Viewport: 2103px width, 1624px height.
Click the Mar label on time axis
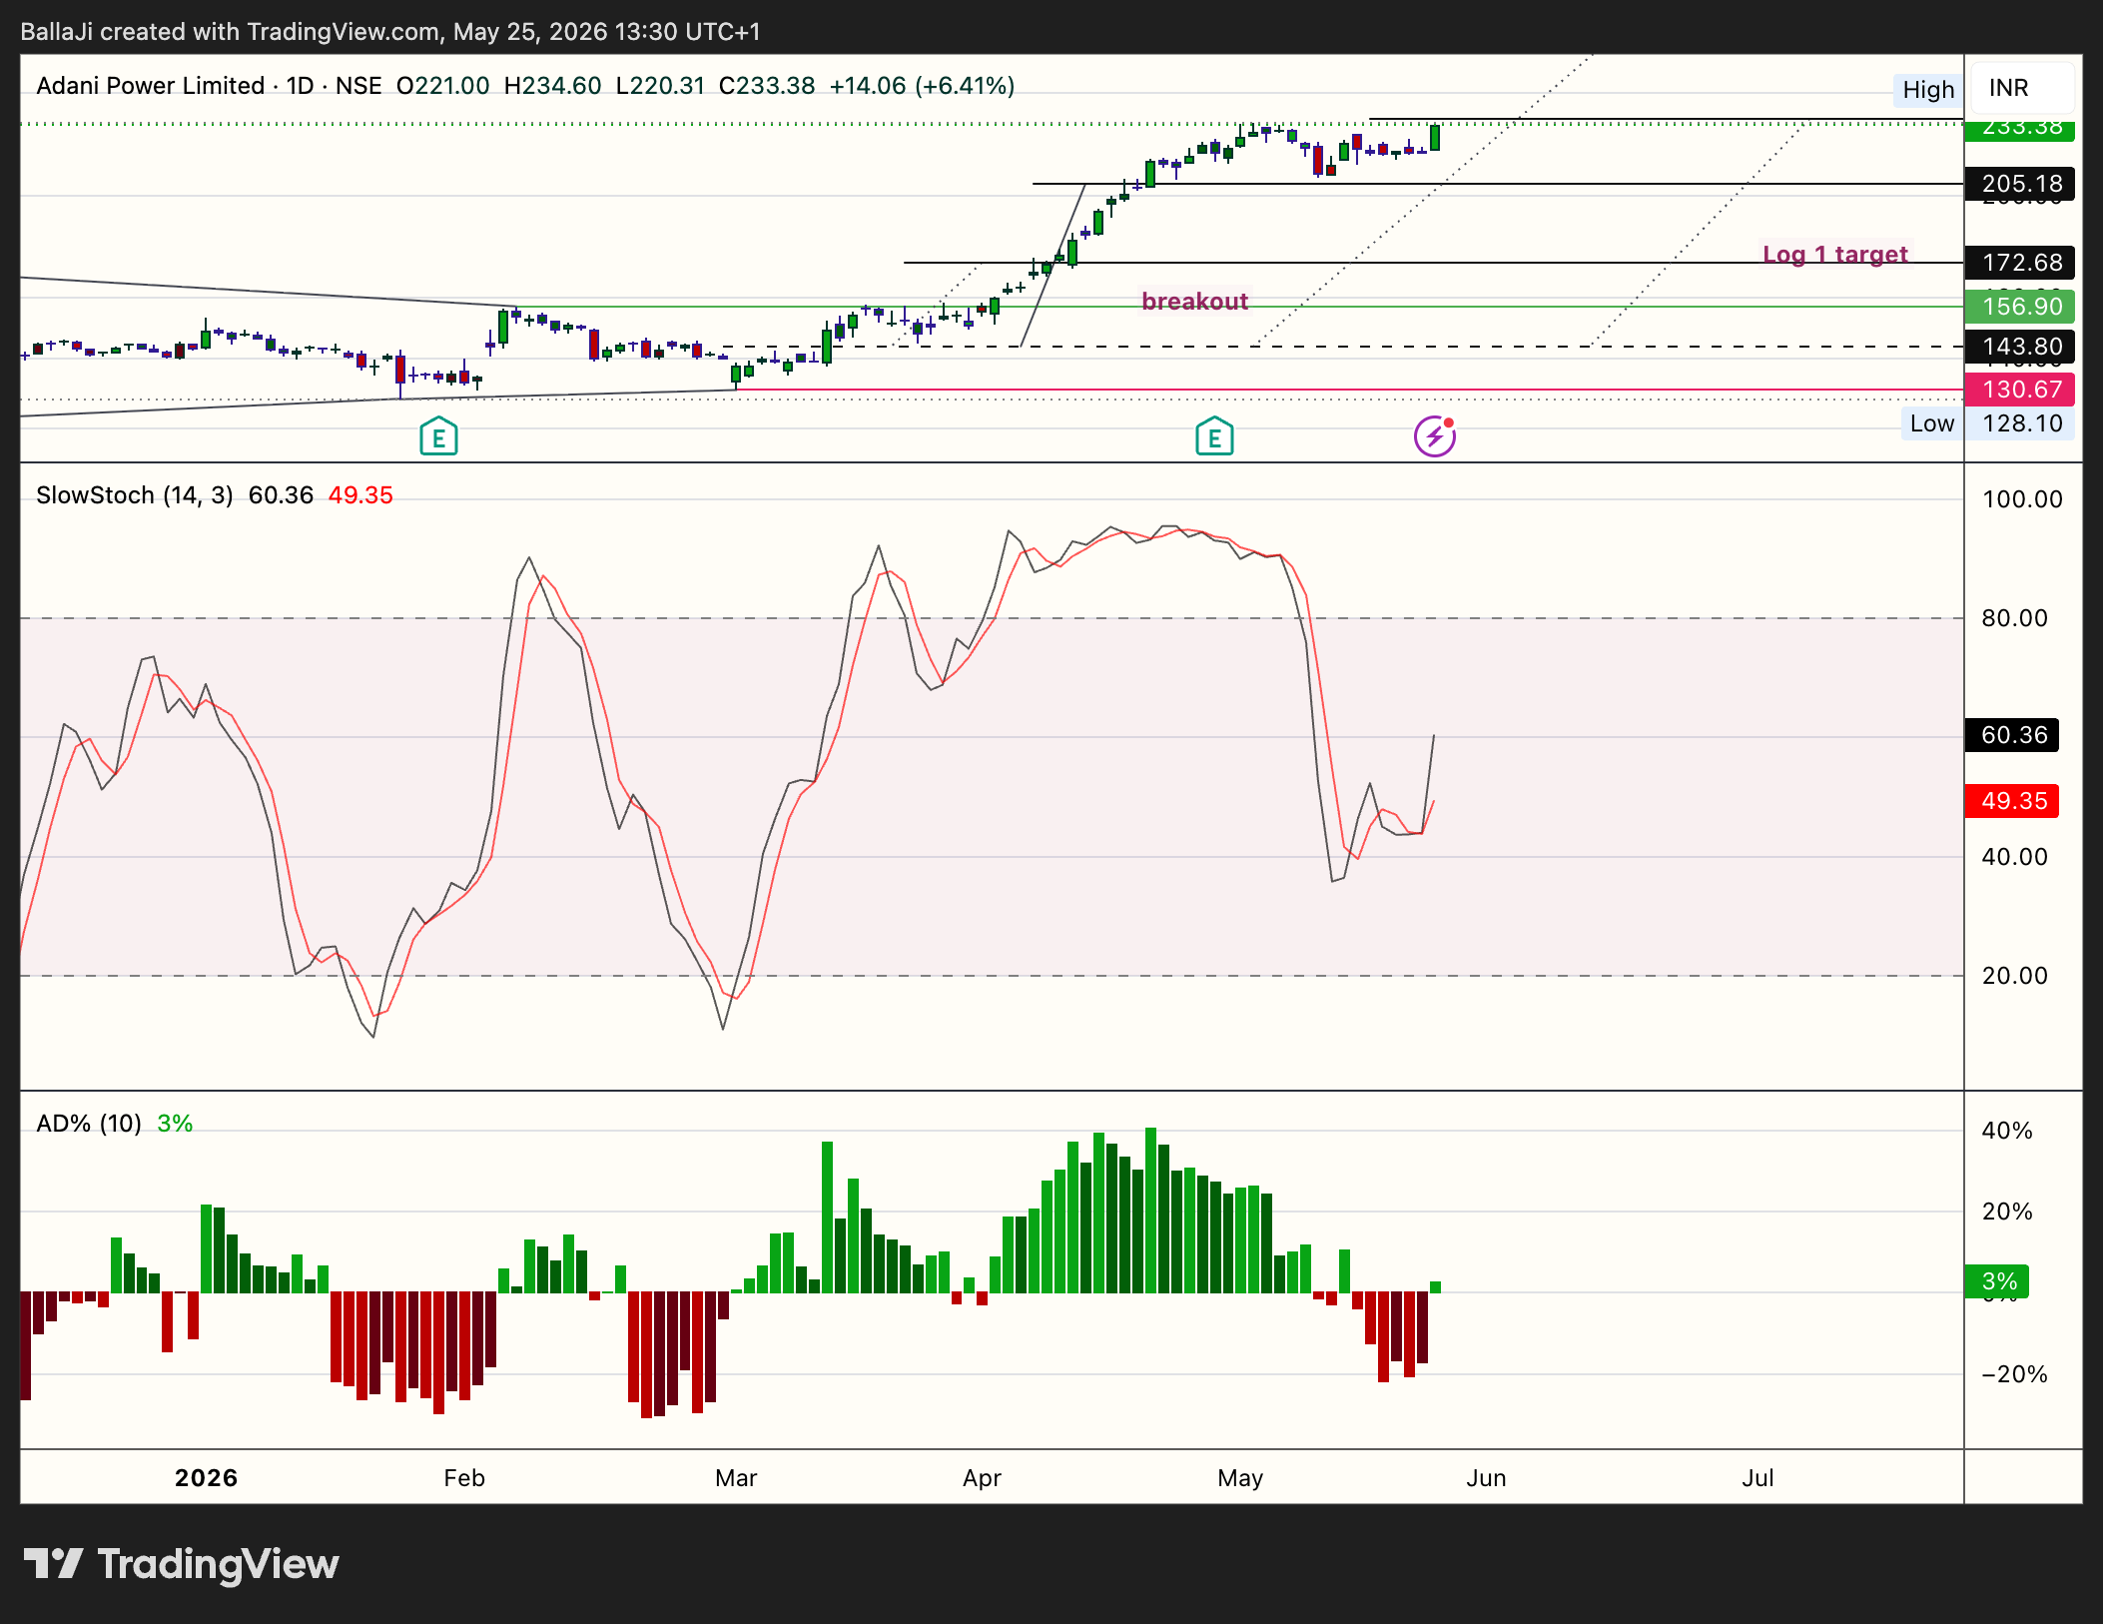pyautogui.click(x=736, y=1478)
